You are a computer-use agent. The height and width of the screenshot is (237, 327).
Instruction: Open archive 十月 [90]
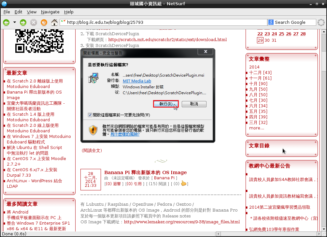coord(258,83)
